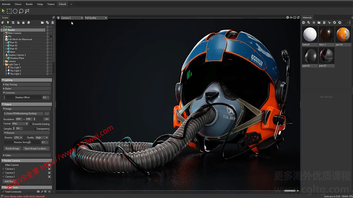Open viewport settings gear icon
353x198 pixels.
[x=287, y=18]
